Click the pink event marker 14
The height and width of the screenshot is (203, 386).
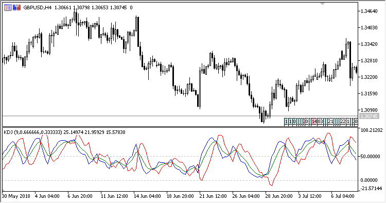point(314,122)
